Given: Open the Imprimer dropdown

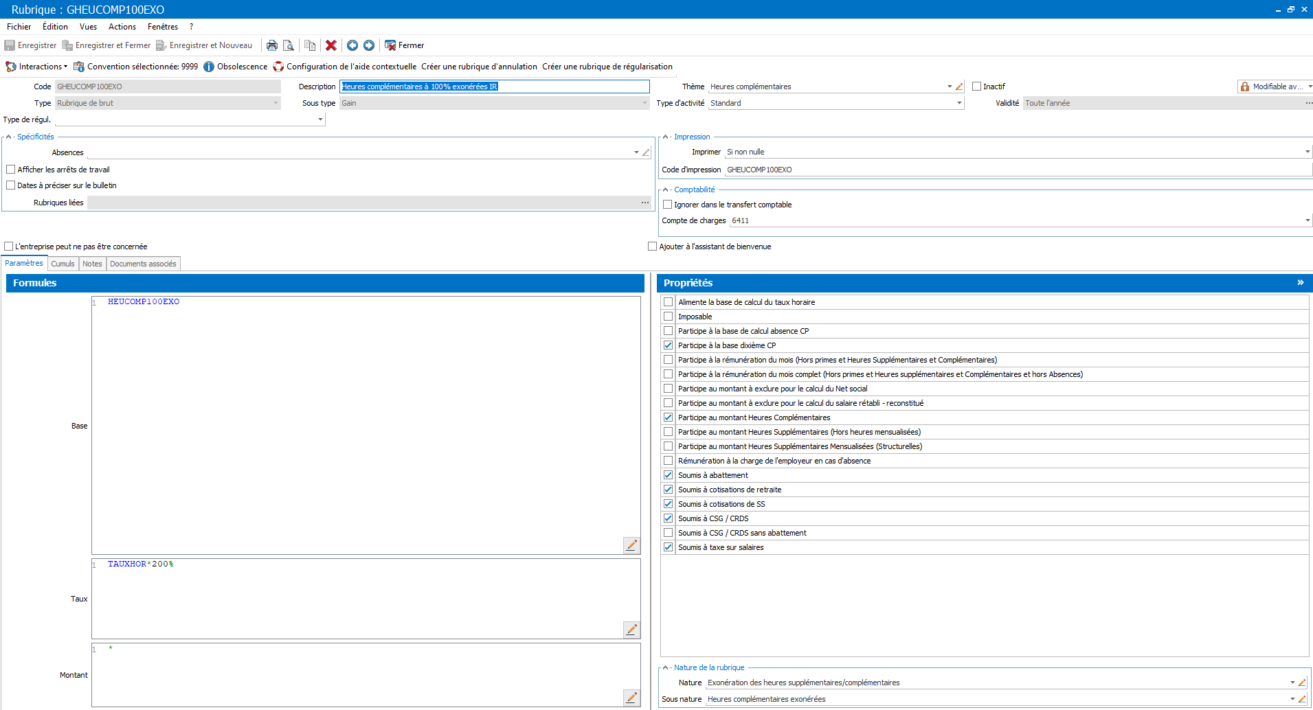Looking at the screenshot, I should (x=1307, y=152).
